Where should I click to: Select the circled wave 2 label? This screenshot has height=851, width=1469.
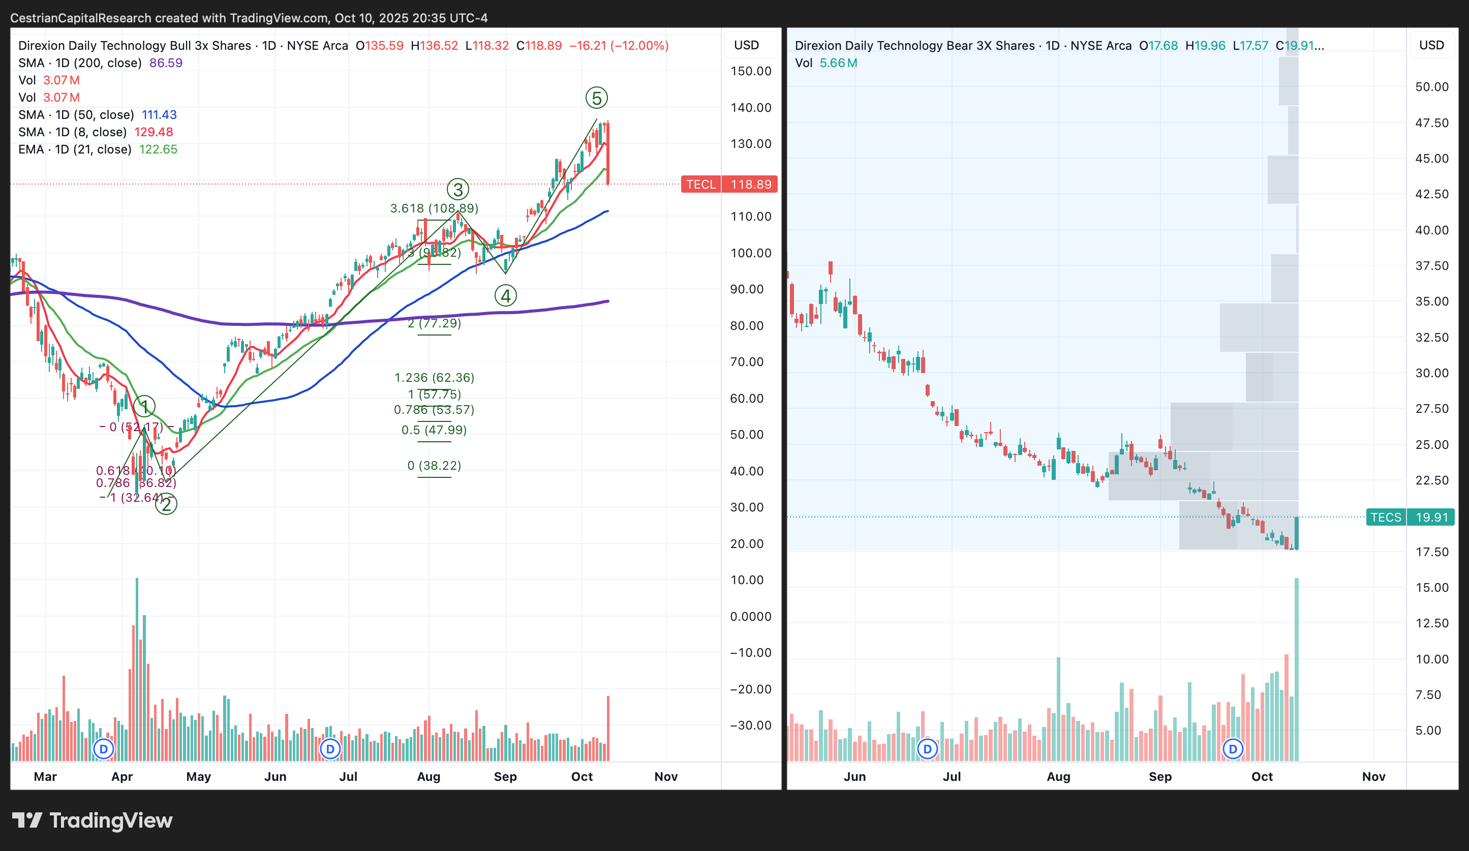(x=166, y=504)
